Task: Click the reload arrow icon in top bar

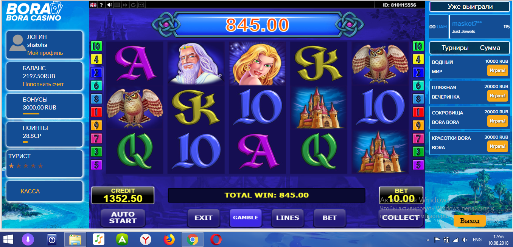Action: (133, 5)
